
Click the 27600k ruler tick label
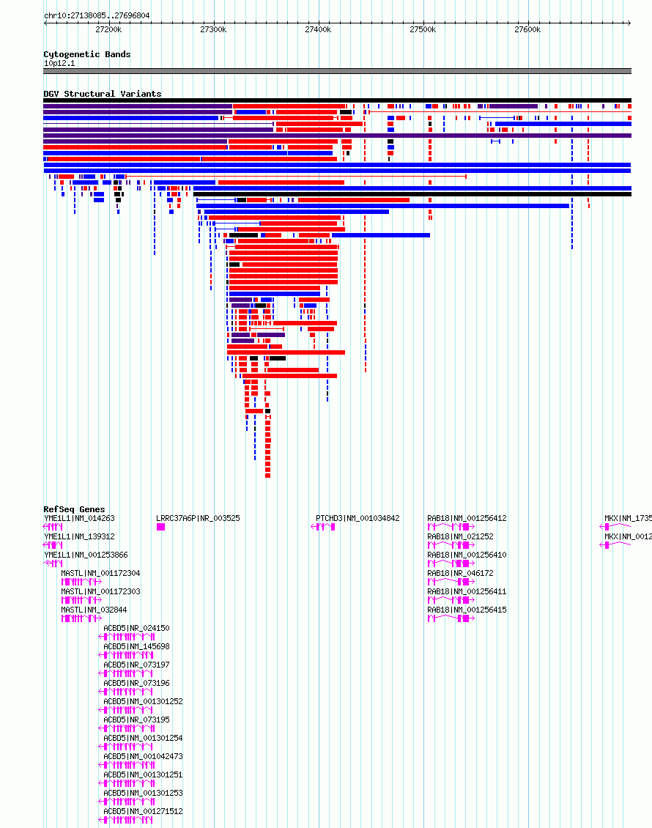[x=527, y=29]
